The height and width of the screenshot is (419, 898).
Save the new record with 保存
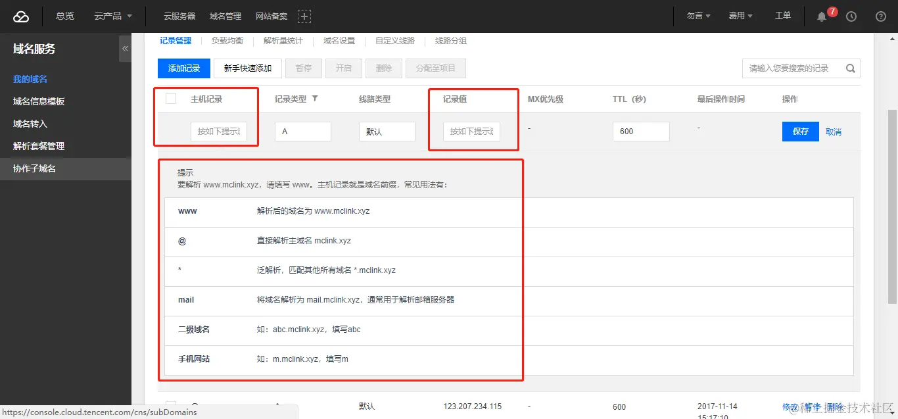[801, 132]
